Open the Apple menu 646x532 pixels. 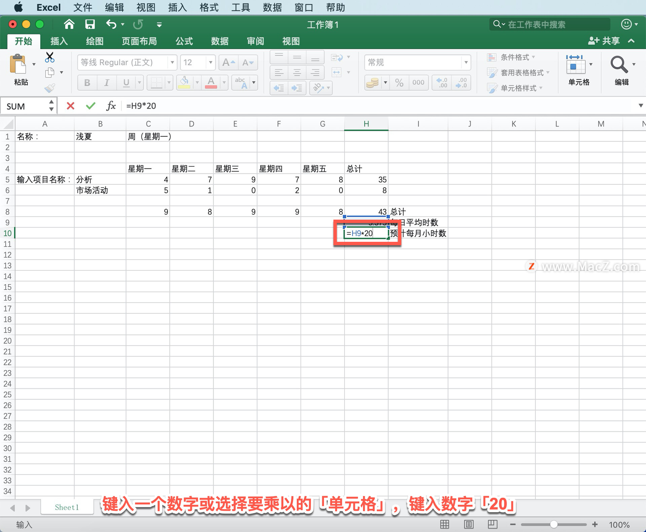click(x=19, y=7)
